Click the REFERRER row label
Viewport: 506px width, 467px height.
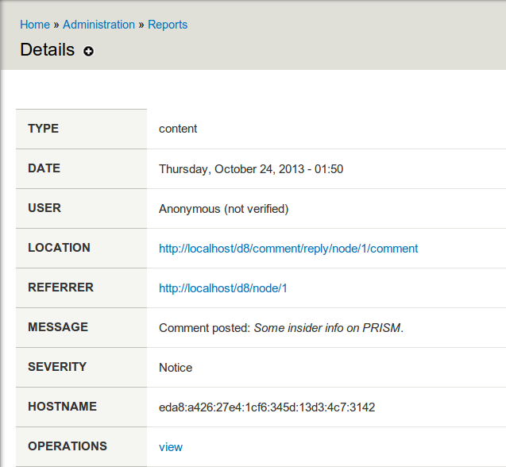click(60, 288)
